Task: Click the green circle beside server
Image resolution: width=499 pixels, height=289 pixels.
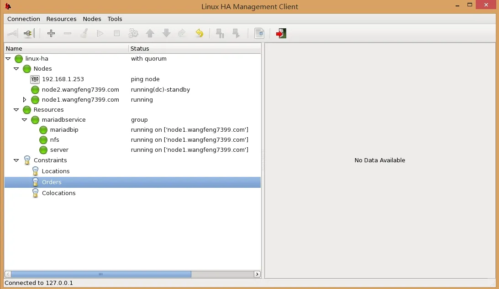Action: (x=43, y=150)
